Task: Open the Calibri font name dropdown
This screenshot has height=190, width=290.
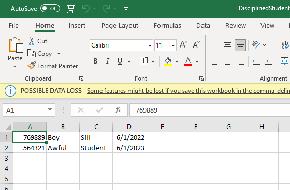Action: (150, 45)
